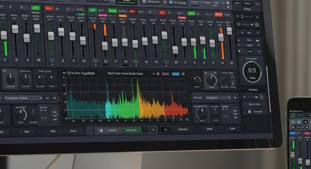
Task: Click the green circular icon on the phone
Action: [293, 115]
